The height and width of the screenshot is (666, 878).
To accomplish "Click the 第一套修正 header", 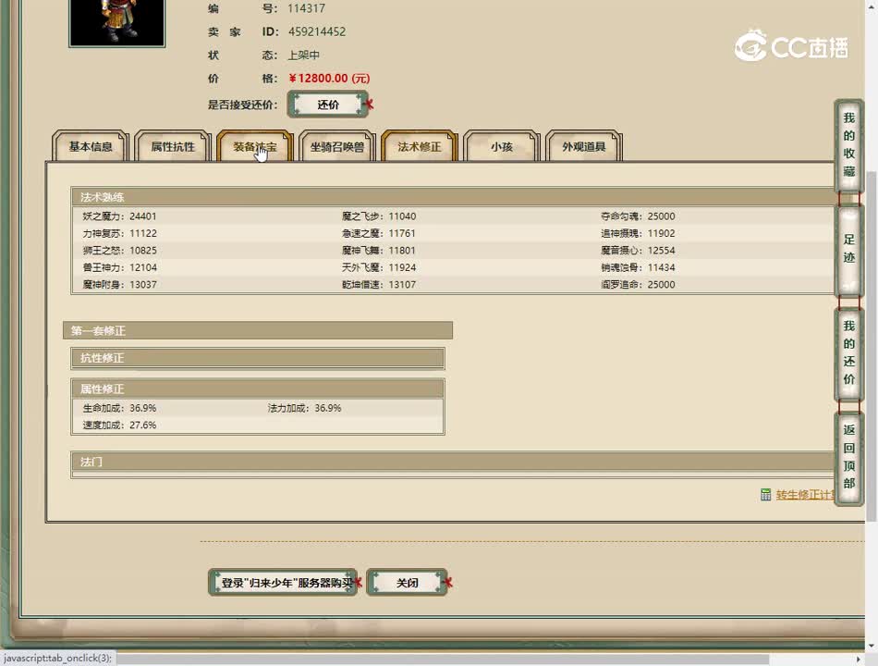I will [258, 331].
